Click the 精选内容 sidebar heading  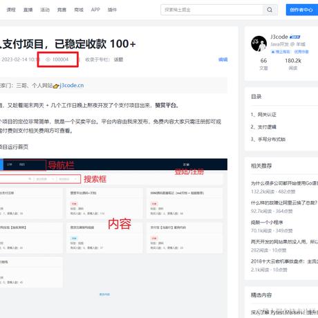[261, 295]
